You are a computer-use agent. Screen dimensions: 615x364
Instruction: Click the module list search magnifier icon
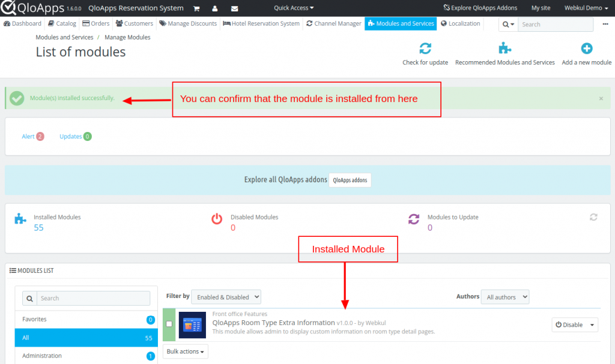(30, 299)
